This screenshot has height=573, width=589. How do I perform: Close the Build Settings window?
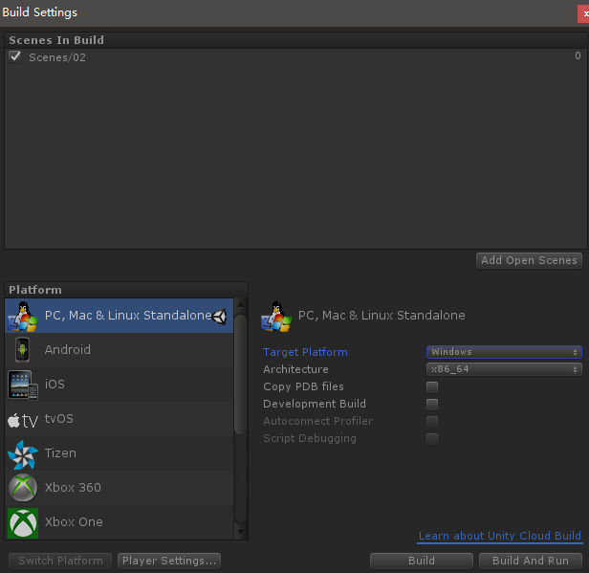click(x=583, y=13)
